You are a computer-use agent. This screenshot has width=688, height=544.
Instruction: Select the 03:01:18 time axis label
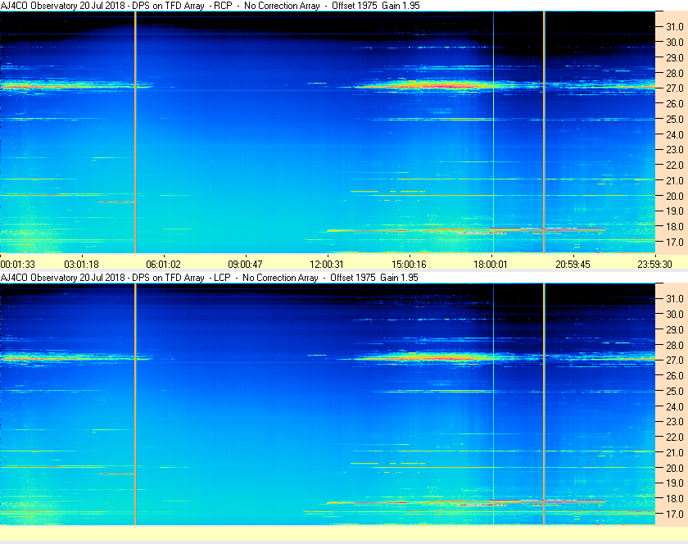[82, 265]
